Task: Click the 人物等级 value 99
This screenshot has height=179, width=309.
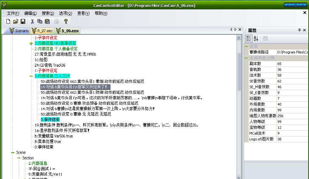Action: [x=292, y=122]
